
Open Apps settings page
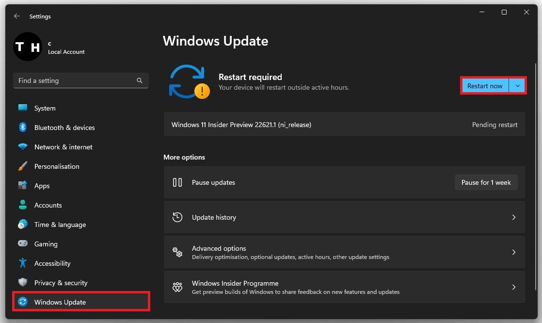coord(81,186)
